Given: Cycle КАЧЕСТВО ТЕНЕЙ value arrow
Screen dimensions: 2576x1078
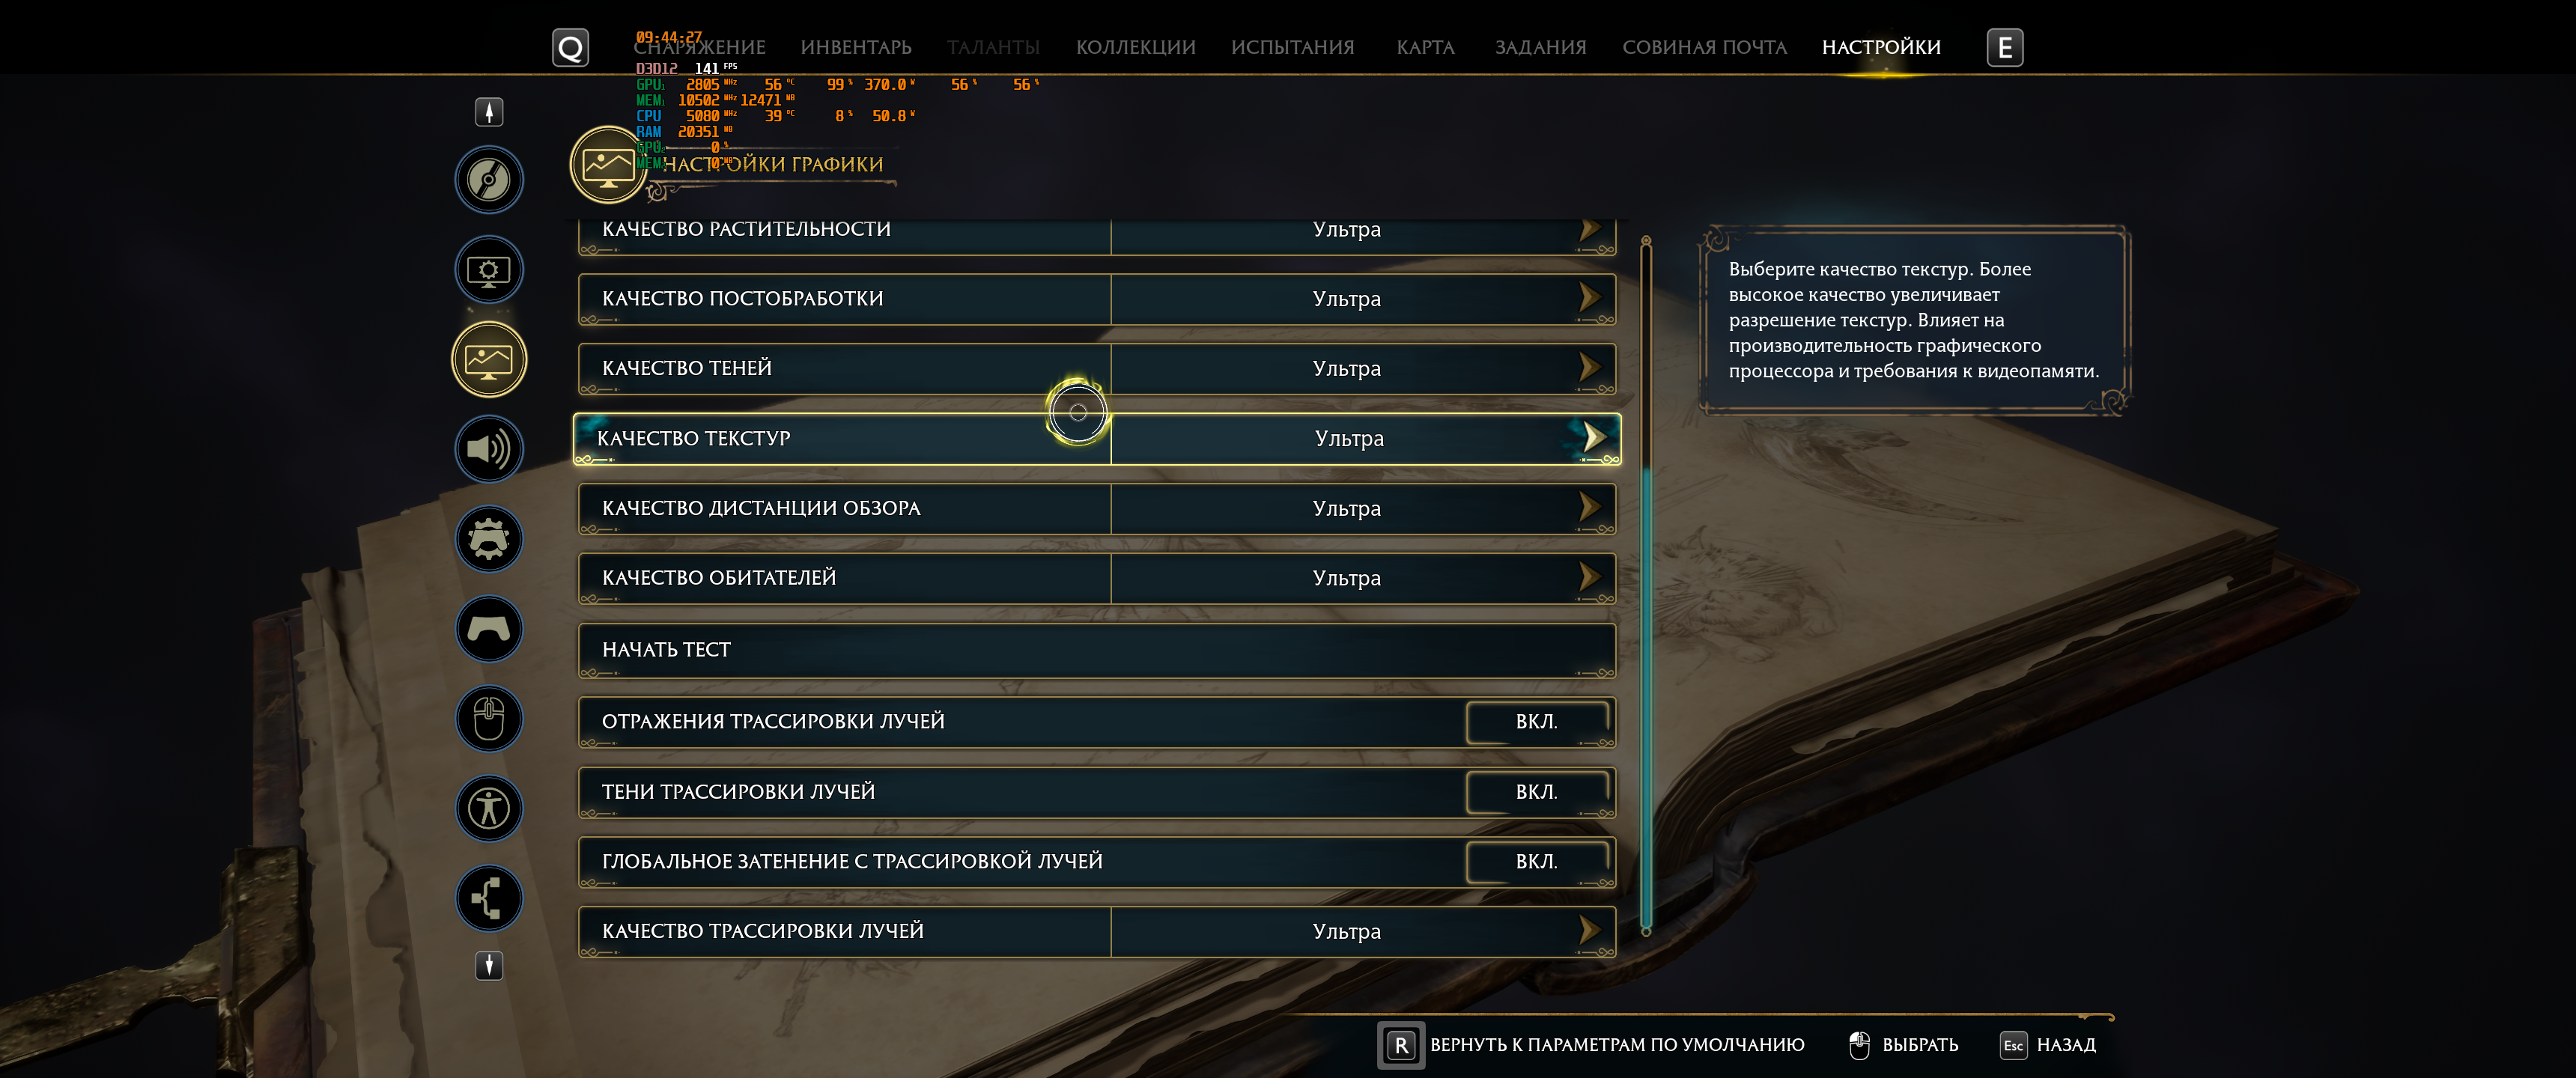Looking at the screenshot, I should point(1589,367).
